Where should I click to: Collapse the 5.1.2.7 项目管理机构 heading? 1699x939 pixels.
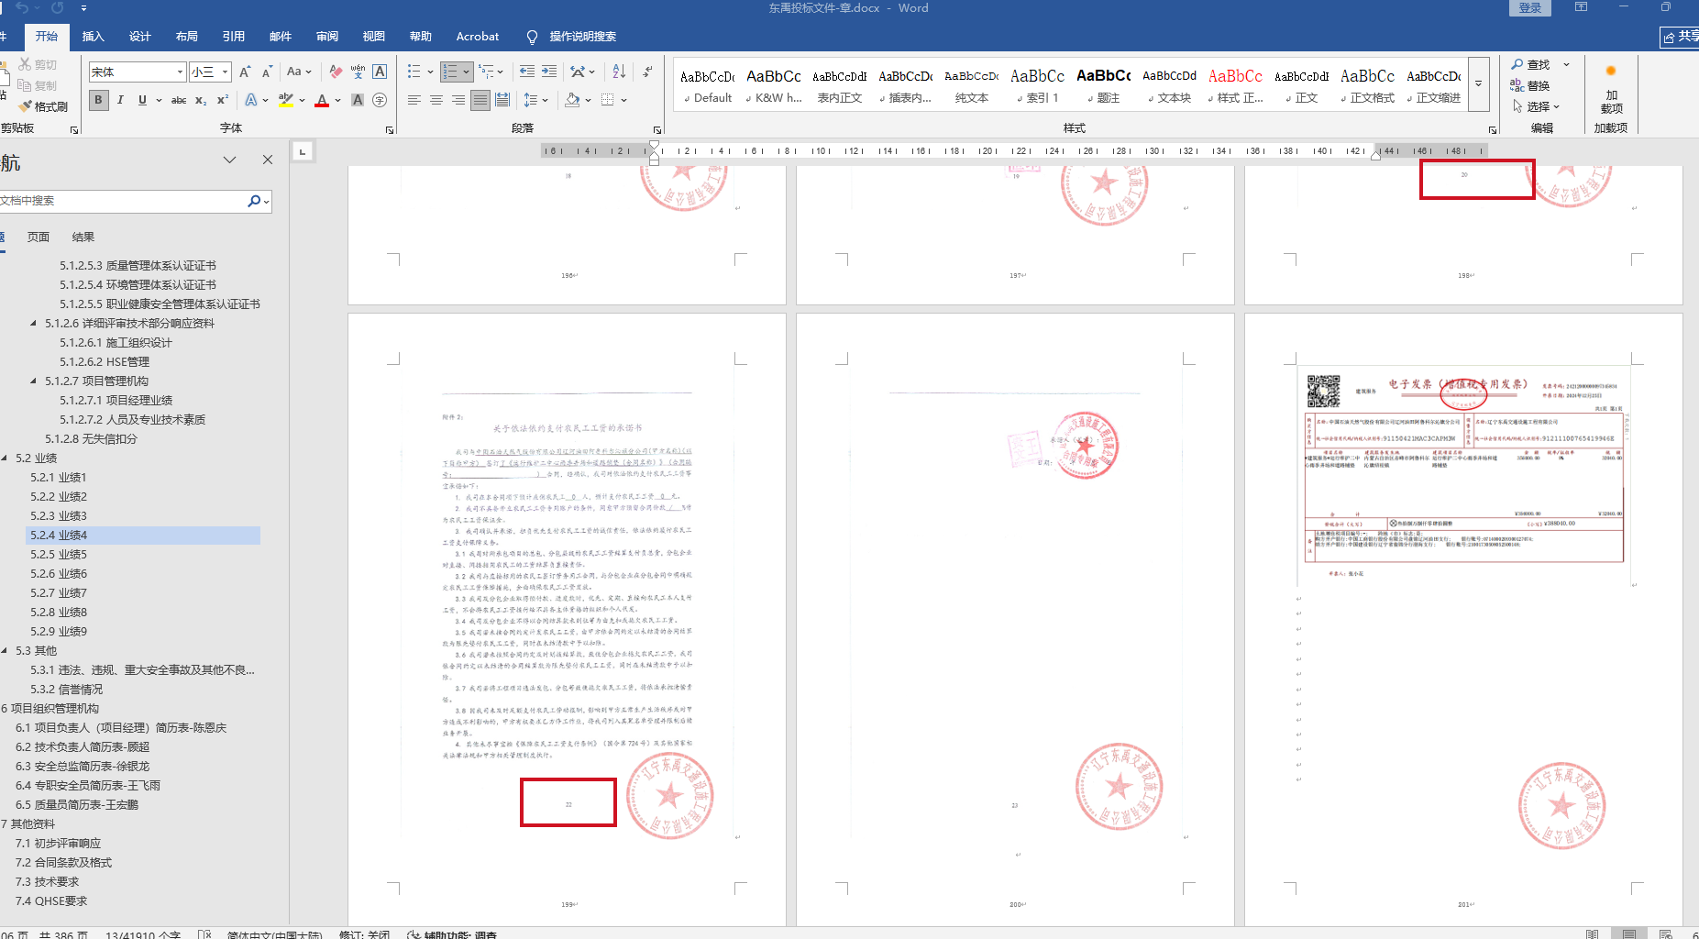(34, 381)
